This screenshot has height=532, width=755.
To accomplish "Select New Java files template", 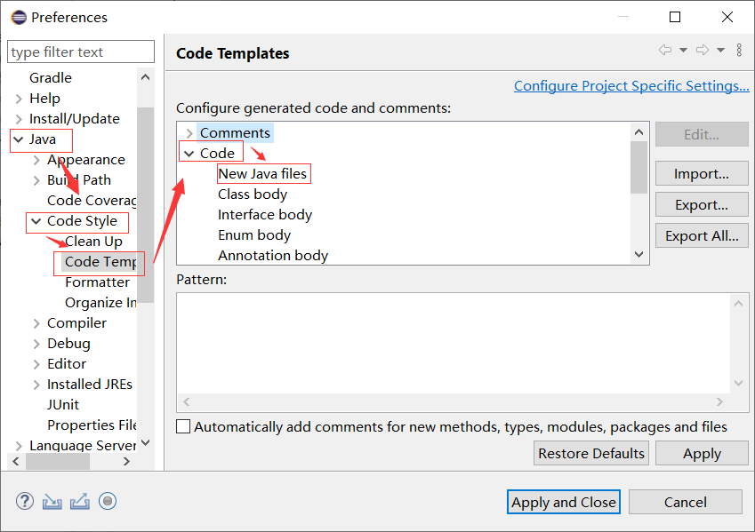I will (x=262, y=174).
